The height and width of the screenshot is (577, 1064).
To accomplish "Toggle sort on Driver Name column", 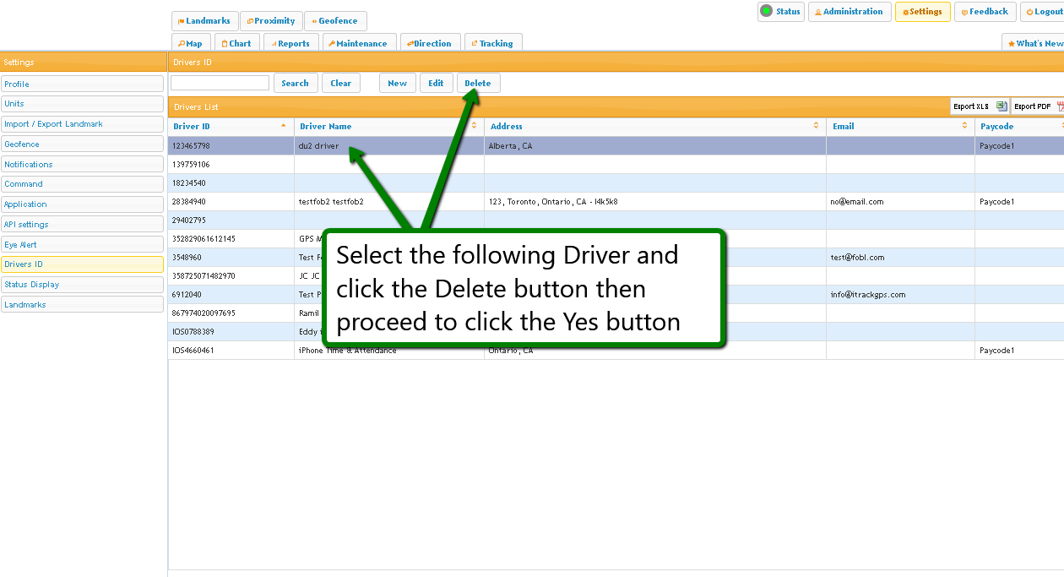I will click(x=473, y=126).
